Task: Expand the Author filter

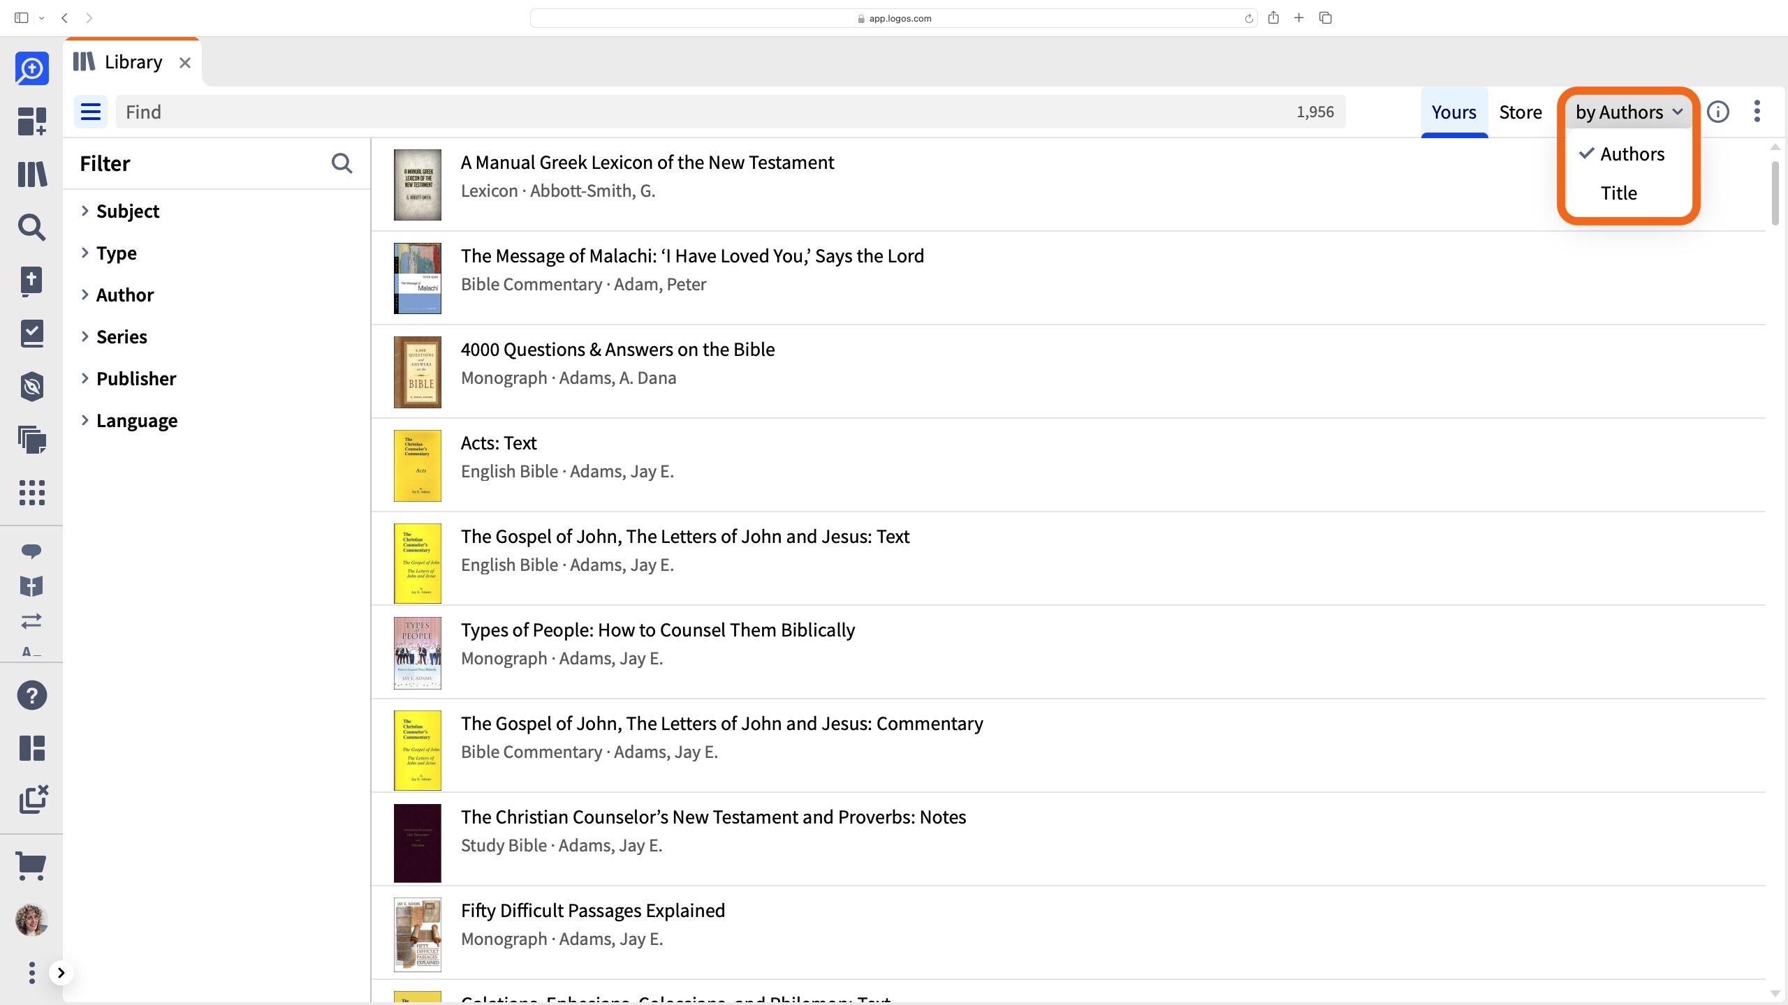Action: (x=117, y=295)
